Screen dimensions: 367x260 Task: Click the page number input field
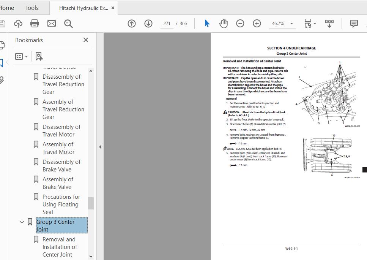[167, 24]
